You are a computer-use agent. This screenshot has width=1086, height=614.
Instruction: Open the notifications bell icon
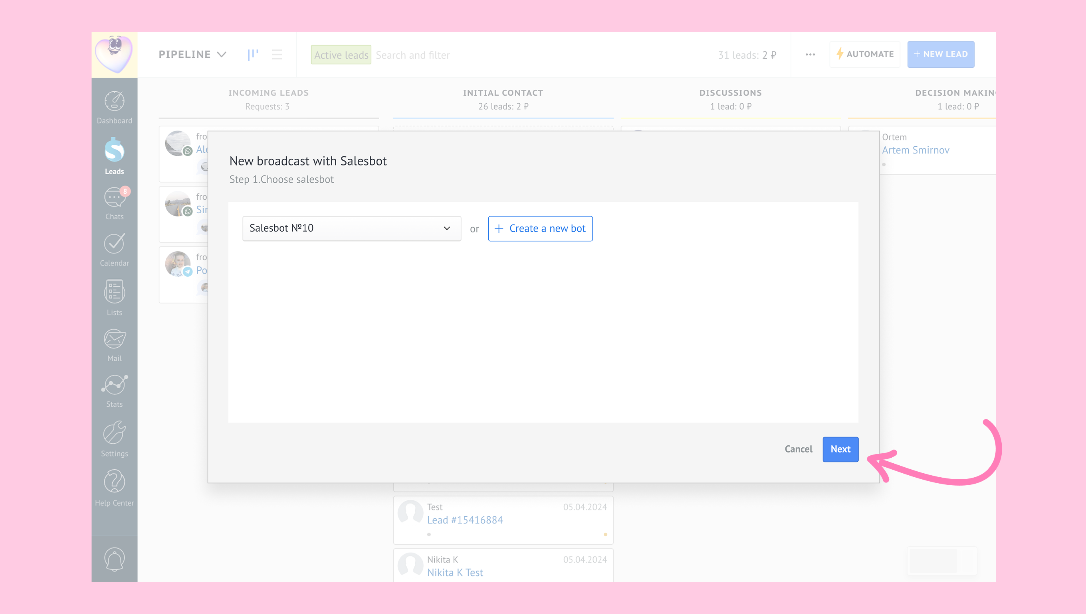115,559
